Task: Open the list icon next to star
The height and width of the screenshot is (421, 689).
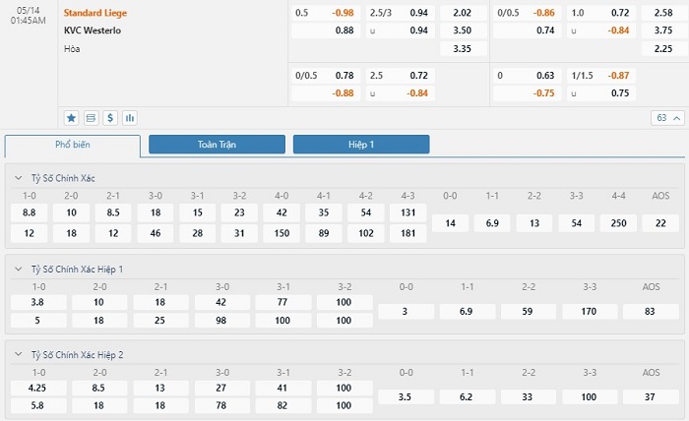Action: (91, 118)
